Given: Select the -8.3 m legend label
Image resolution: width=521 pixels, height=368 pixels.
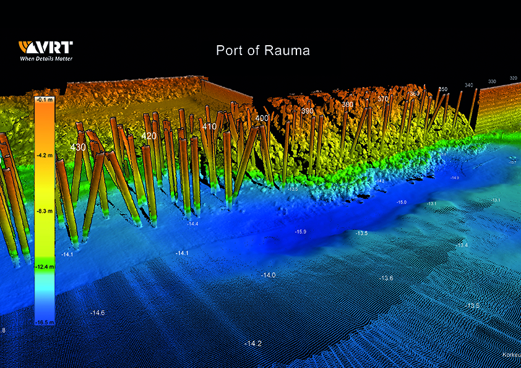Looking at the screenshot, I should pyautogui.click(x=44, y=212).
